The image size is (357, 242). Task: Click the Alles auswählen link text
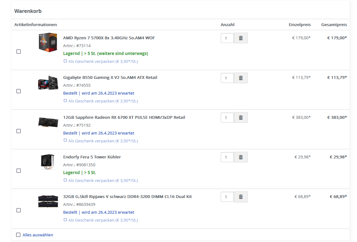[x=38, y=235]
